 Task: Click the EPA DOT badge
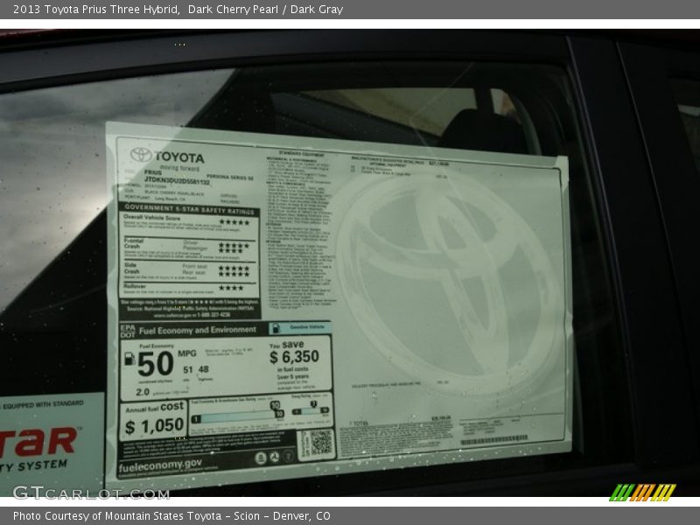[128, 330]
